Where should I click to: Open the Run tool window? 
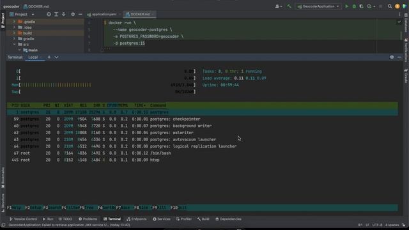(48, 218)
